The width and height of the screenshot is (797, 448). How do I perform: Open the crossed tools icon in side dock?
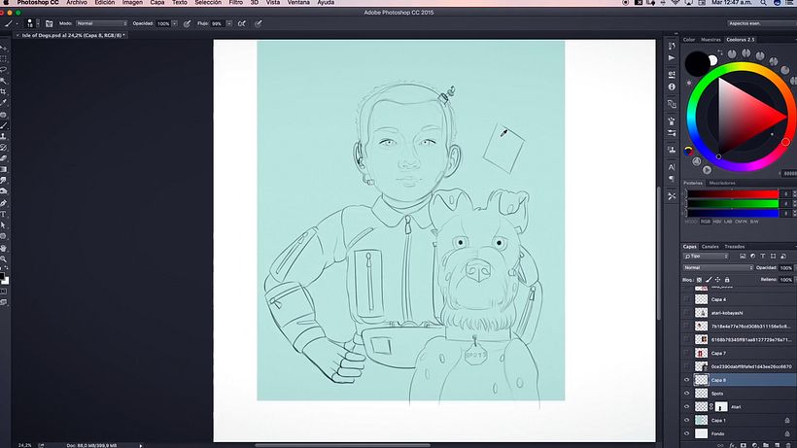[x=672, y=195]
